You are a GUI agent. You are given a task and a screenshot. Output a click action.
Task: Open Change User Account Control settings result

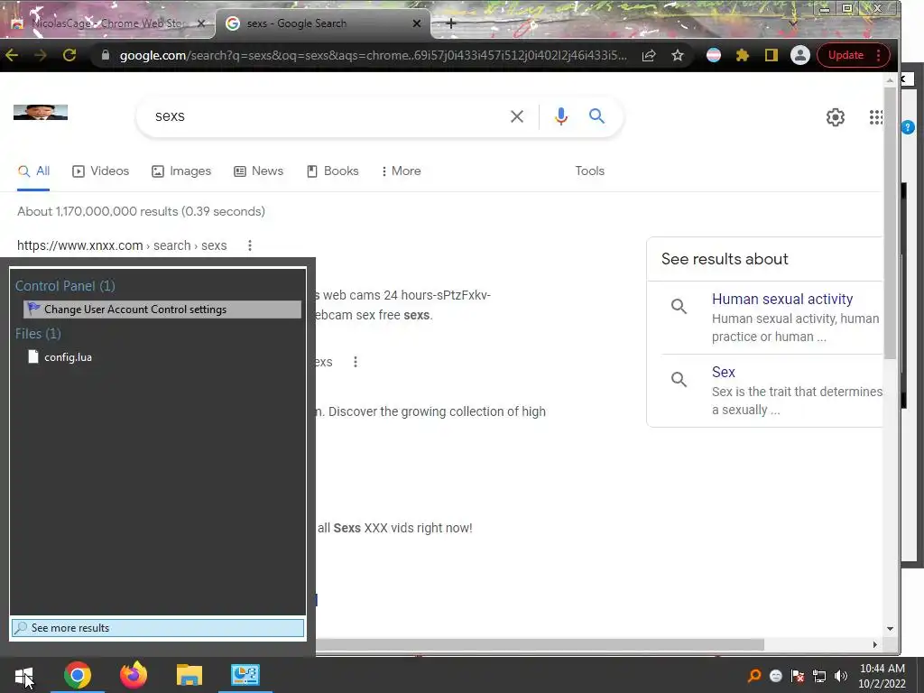pyautogui.click(x=162, y=310)
